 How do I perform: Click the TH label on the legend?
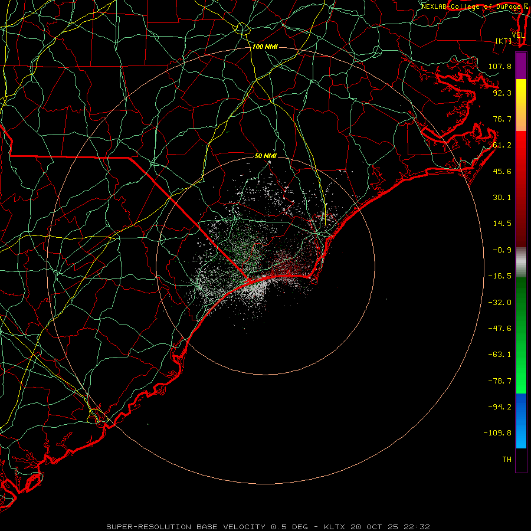point(507,460)
